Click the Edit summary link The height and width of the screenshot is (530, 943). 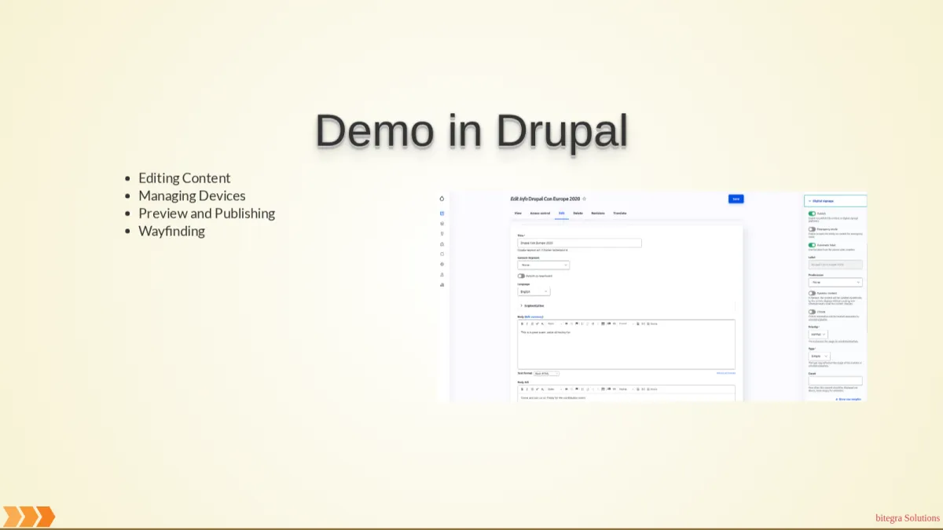(x=534, y=316)
